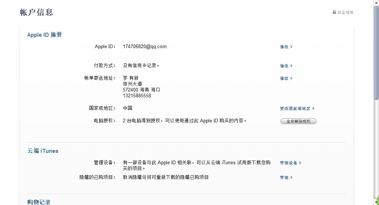Click the 云端 iTunes heading

(43, 151)
